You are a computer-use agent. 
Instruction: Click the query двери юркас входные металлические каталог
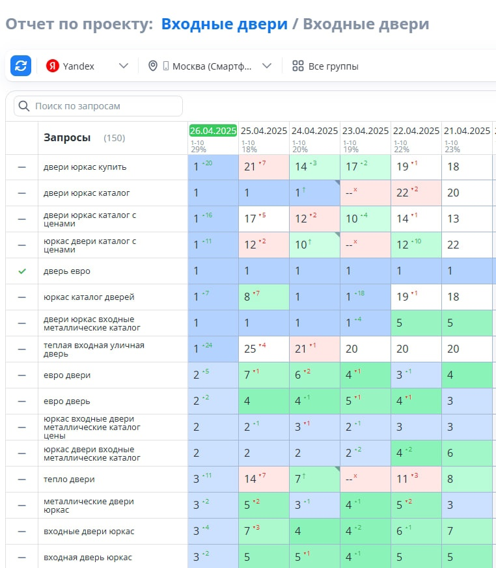point(92,323)
